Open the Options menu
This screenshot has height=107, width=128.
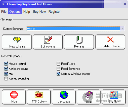coord(15,11)
